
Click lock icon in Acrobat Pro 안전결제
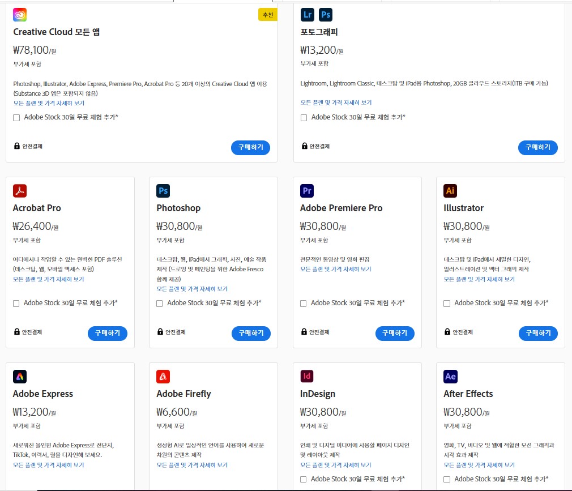click(17, 332)
